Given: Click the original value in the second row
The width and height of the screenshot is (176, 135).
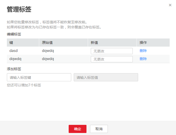Looking at the screenshot, I should 48,59.
